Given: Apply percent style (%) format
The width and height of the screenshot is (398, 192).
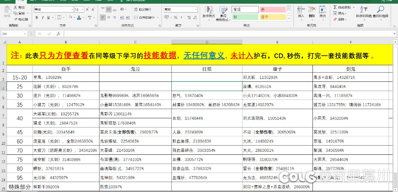Looking at the screenshot, I should click(175, 18).
